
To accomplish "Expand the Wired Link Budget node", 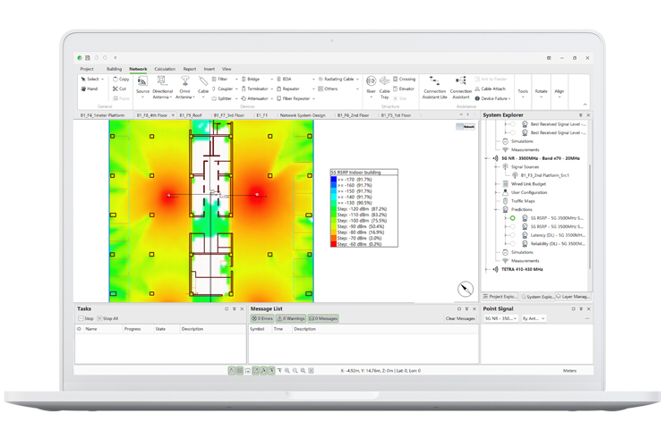I will coord(496,184).
